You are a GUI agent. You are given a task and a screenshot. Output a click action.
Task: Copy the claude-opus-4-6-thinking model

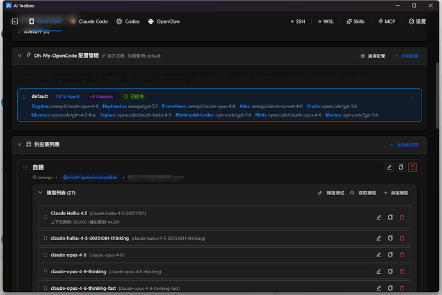(x=390, y=271)
